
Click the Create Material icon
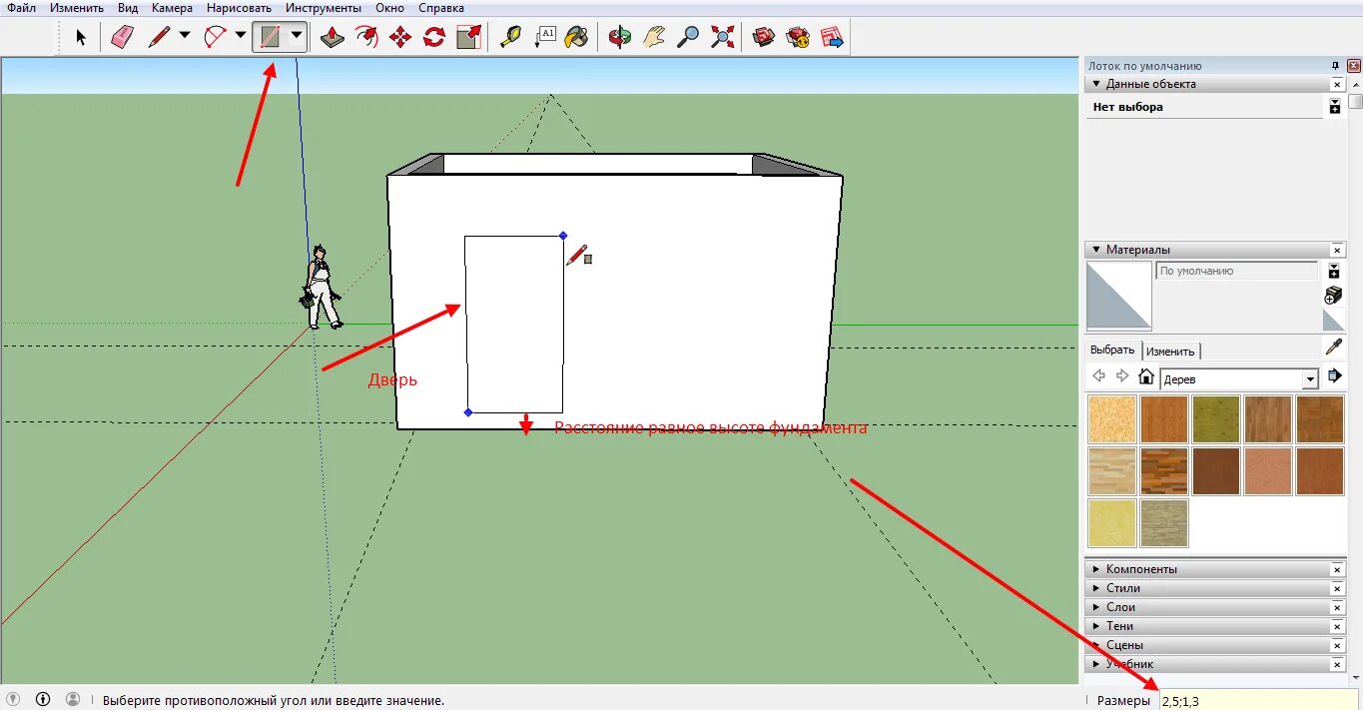pyautogui.click(x=1334, y=295)
